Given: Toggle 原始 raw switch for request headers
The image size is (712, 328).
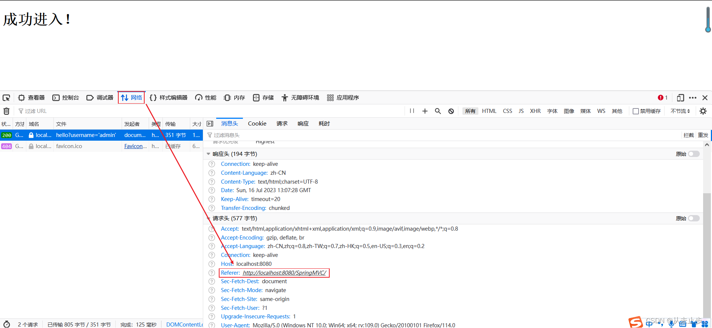Looking at the screenshot, I should (694, 218).
